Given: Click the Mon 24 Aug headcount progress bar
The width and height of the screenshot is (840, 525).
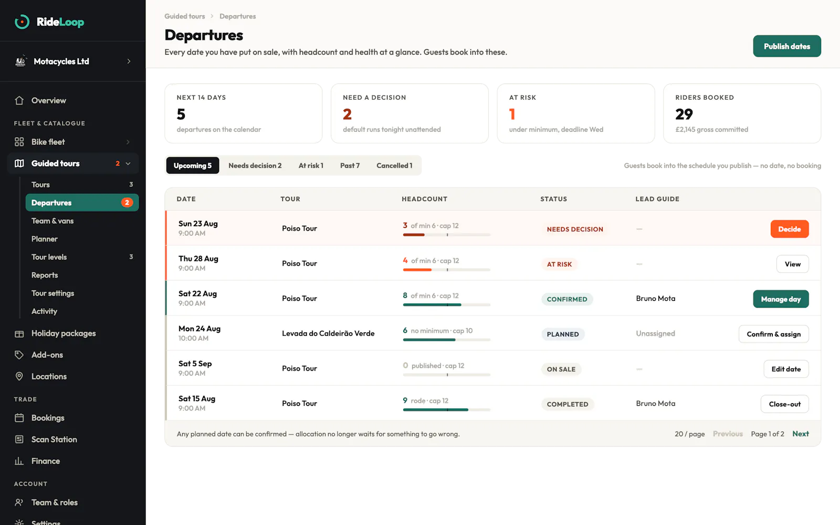Looking at the screenshot, I should point(447,340).
